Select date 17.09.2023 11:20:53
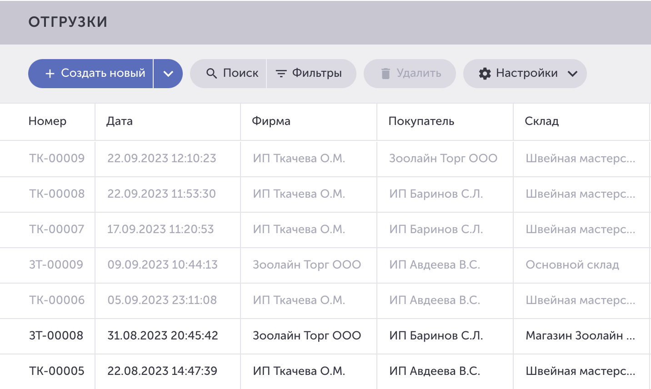The width and height of the screenshot is (651, 389). pyautogui.click(x=160, y=229)
